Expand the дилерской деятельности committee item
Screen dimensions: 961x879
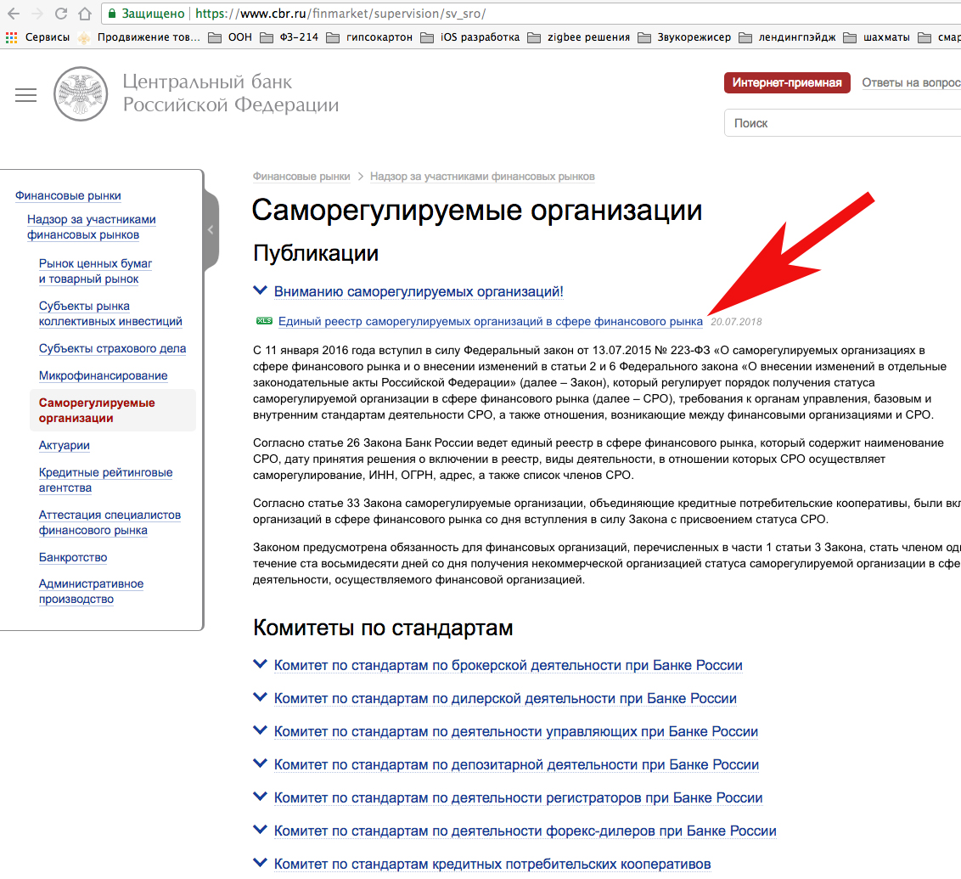[x=505, y=699]
